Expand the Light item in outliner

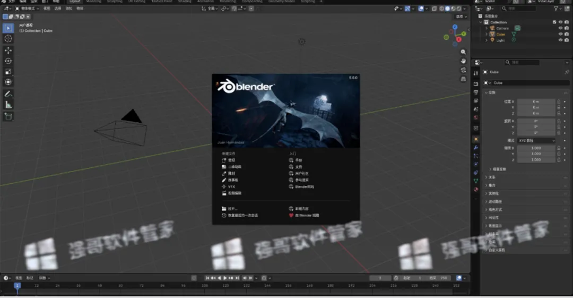pos(487,40)
